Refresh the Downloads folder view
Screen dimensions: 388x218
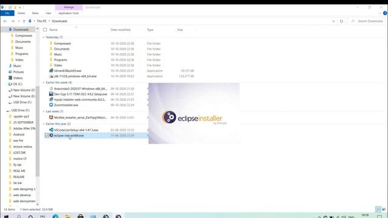pyautogui.click(x=341, y=21)
